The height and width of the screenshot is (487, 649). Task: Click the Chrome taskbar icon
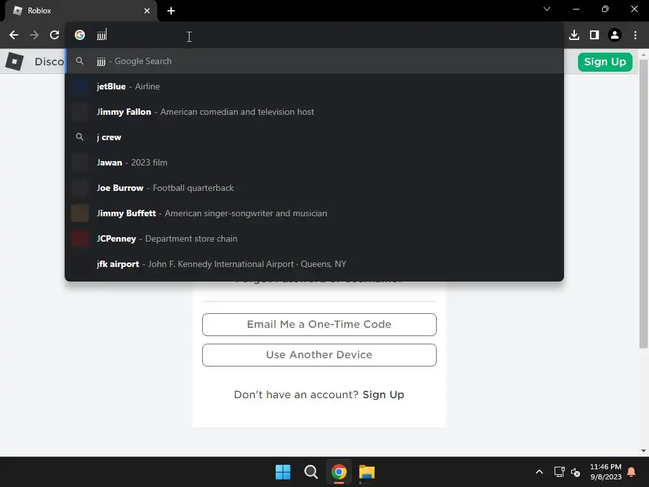click(x=339, y=472)
